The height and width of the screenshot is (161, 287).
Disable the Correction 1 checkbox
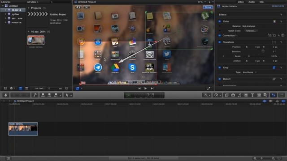click(220, 35)
